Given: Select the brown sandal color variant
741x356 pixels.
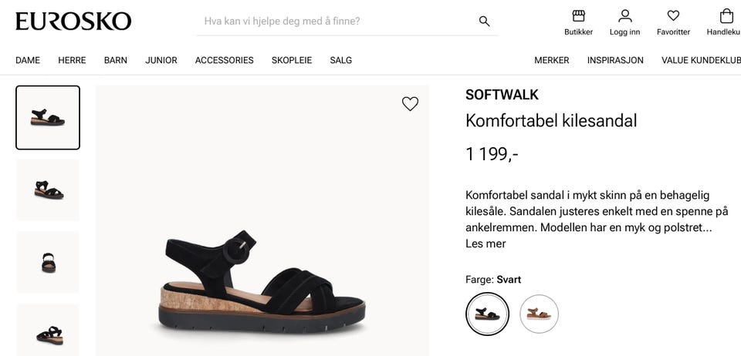Looking at the screenshot, I should point(539,314).
